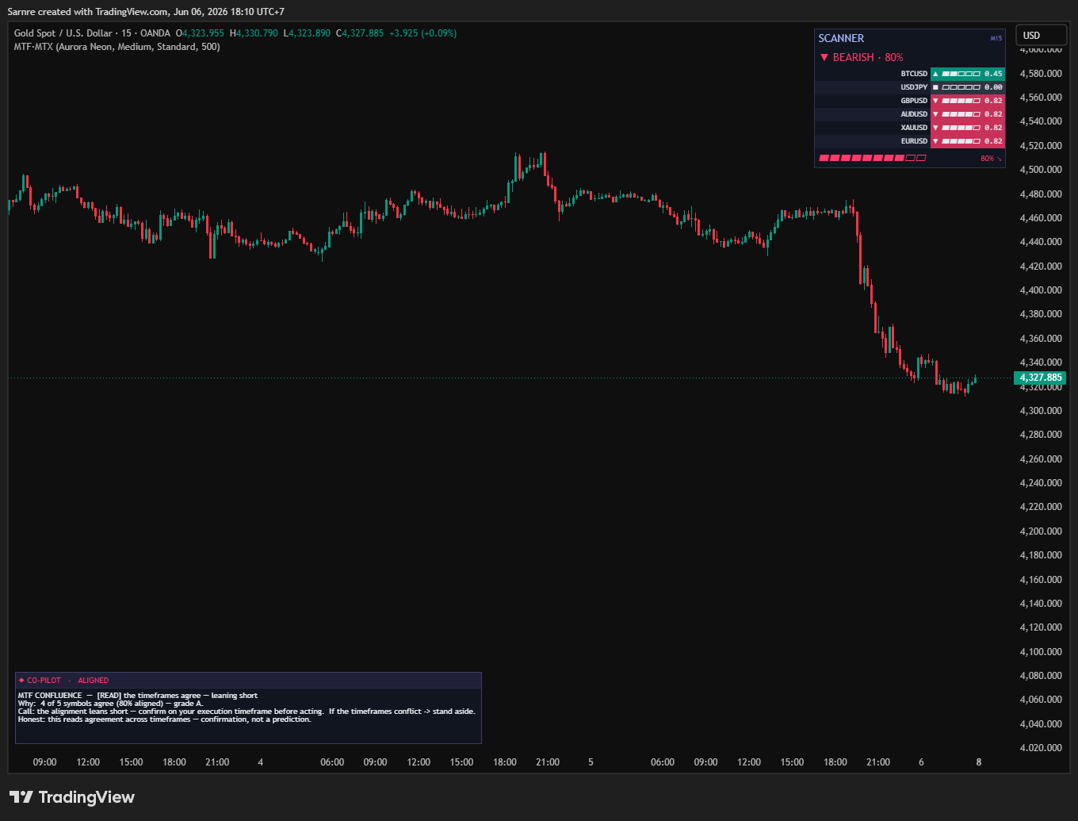The height and width of the screenshot is (821, 1078).
Task: Click the close value C4,327.885
Action: pyautogui.click(x=360, y=33)
